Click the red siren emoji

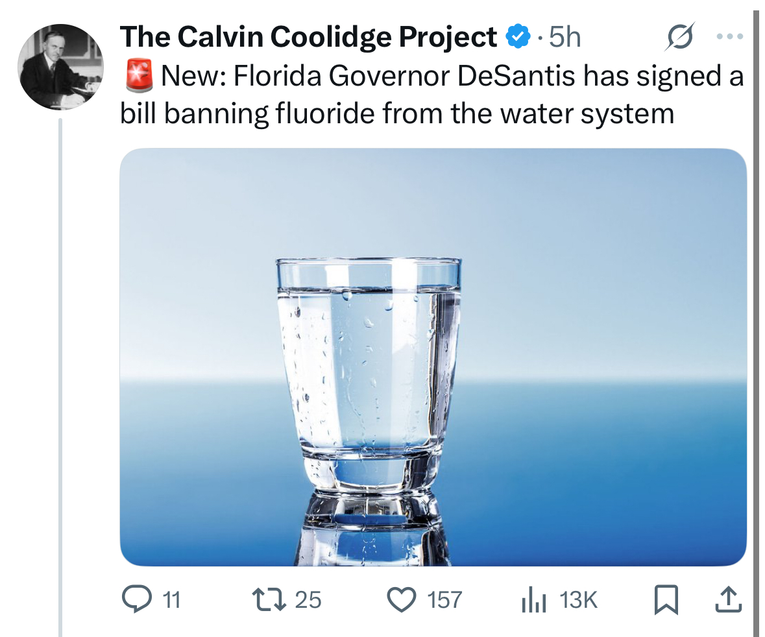[139, 76]
